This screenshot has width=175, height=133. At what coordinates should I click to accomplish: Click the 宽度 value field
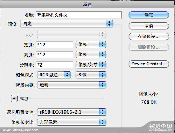coord(54,45)
